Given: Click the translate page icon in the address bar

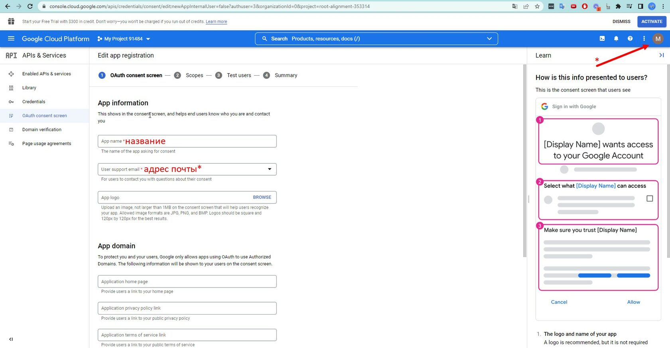Looking at the screenshot, I should tap(515, 6).
